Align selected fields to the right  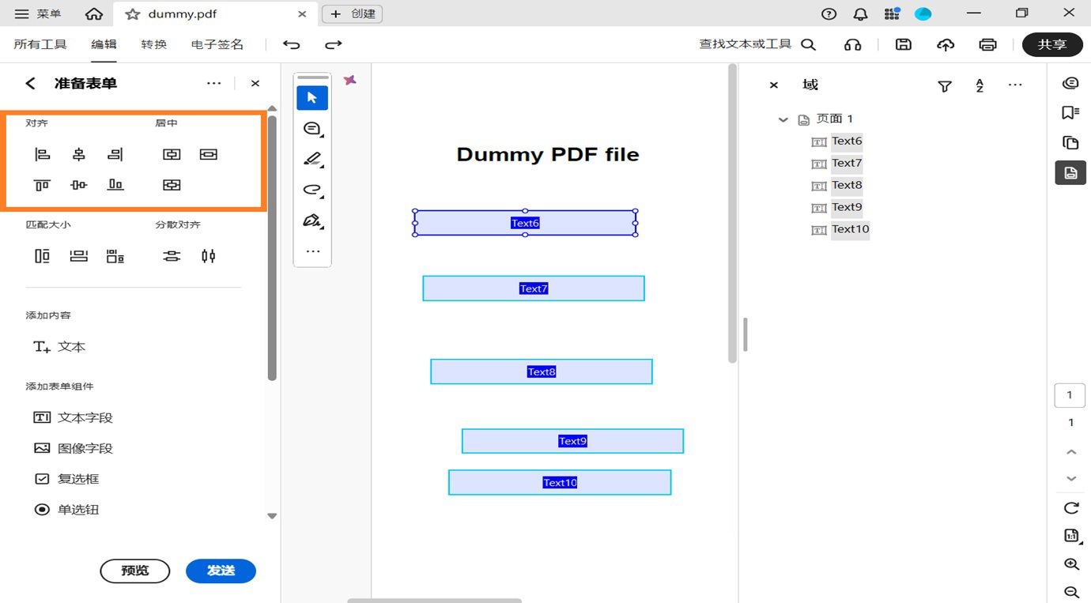click(115, 154)
